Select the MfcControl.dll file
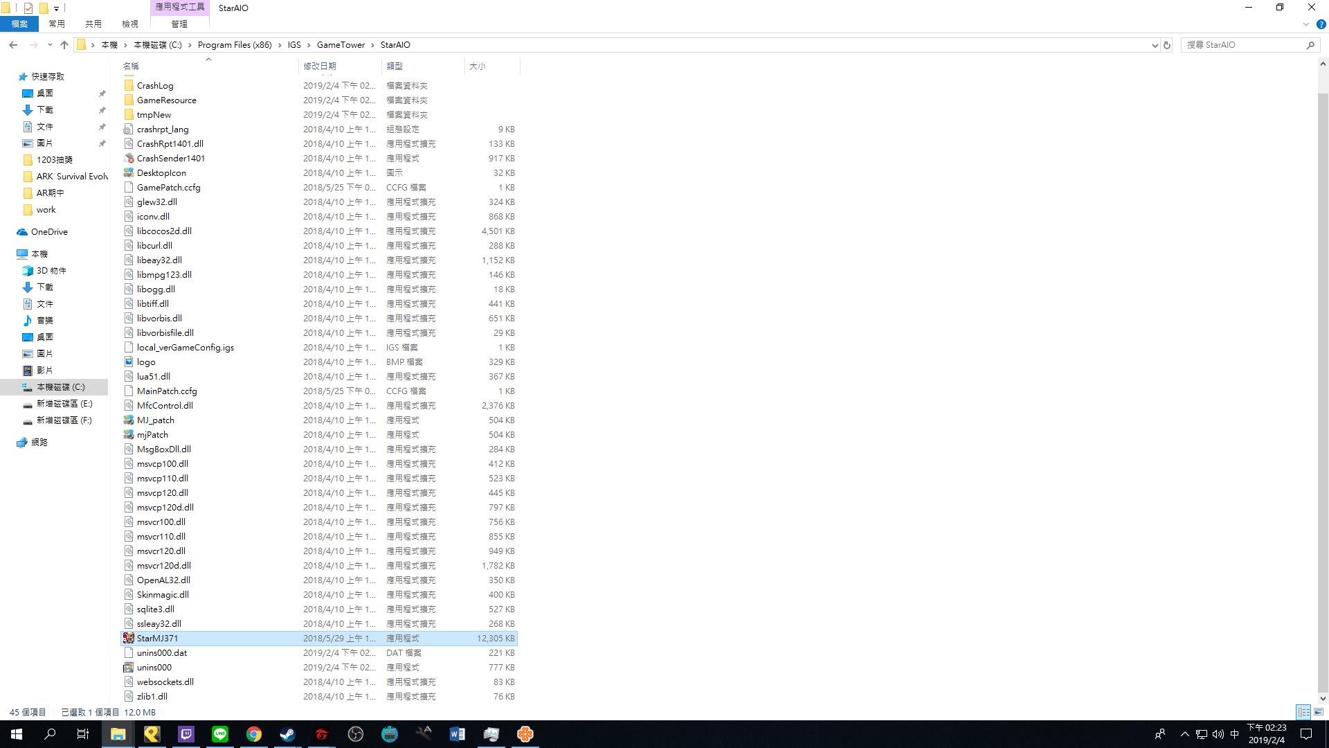Viewport: 1329px width, 748px height. tap(165, 405)
